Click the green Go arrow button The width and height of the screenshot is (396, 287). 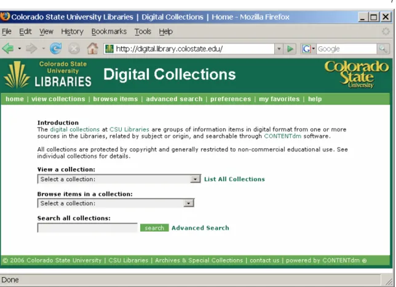(x=290, y=49)
